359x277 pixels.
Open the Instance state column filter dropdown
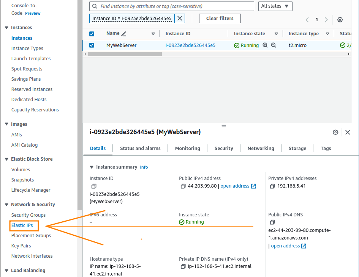point(276,34)
